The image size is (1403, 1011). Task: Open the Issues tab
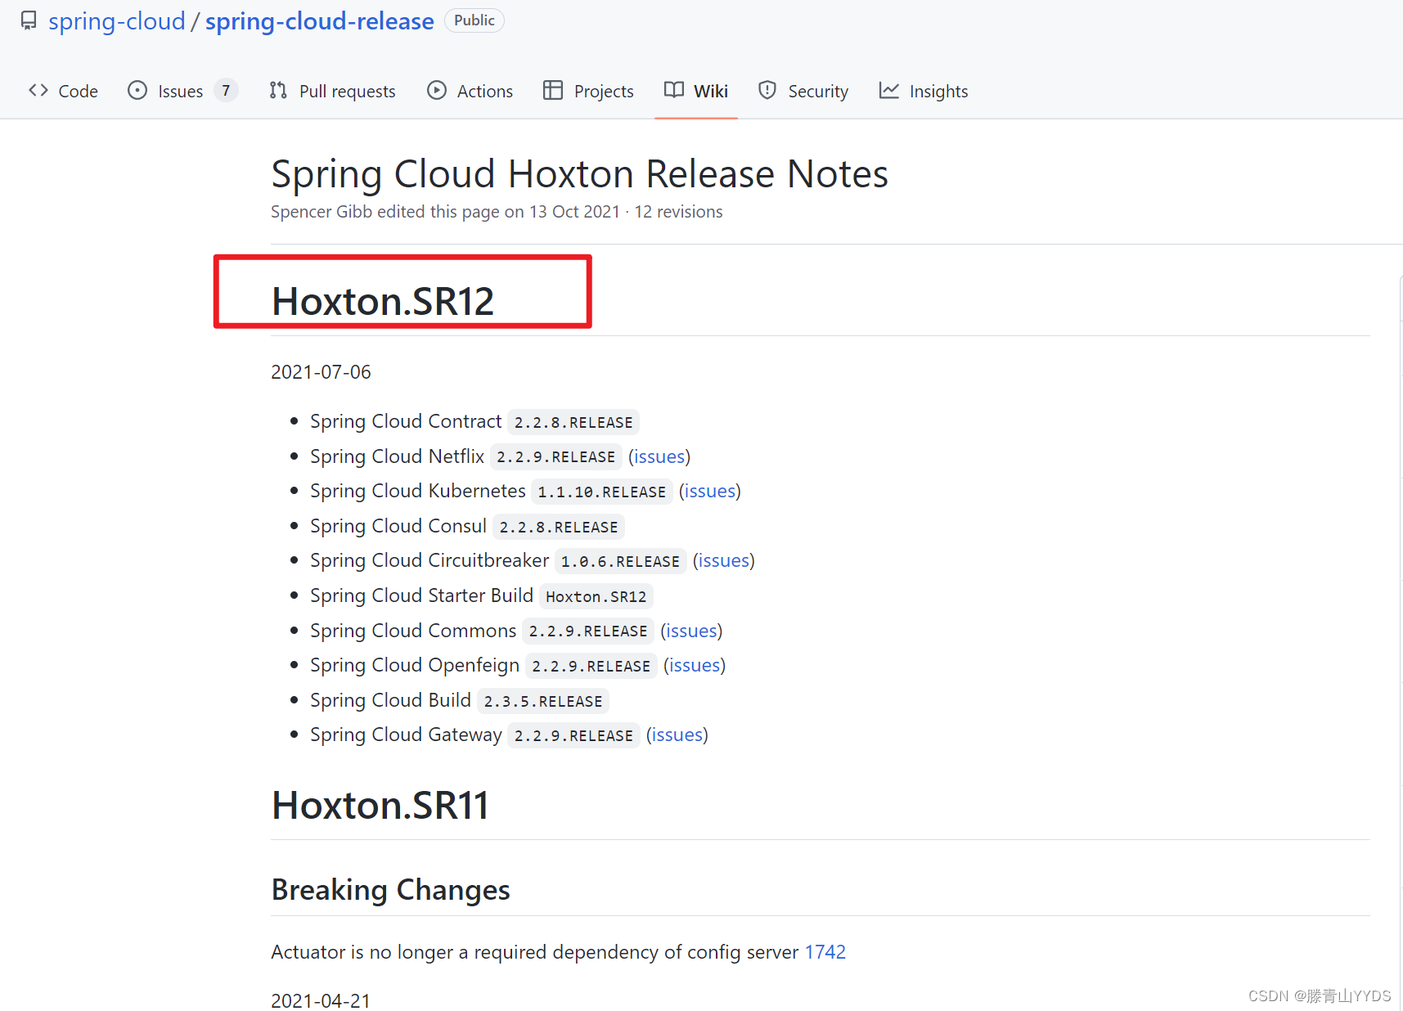[180, 91]
